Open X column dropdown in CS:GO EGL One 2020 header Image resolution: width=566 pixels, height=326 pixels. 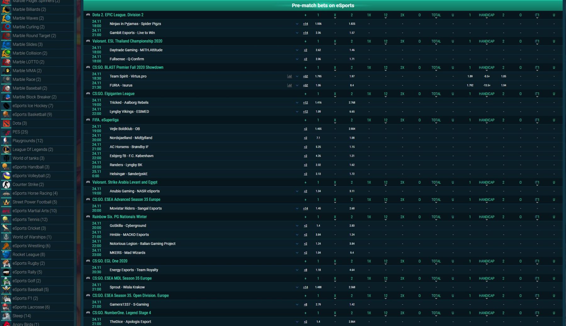(x=335, y=262)
